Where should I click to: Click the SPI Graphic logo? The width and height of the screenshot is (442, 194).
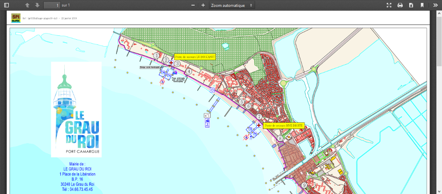[x=16, y=18]
